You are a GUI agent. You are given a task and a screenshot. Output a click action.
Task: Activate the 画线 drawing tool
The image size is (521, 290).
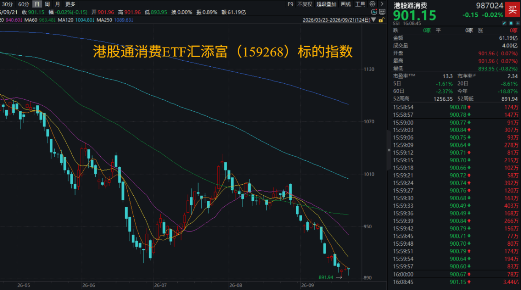coord(346,4)
